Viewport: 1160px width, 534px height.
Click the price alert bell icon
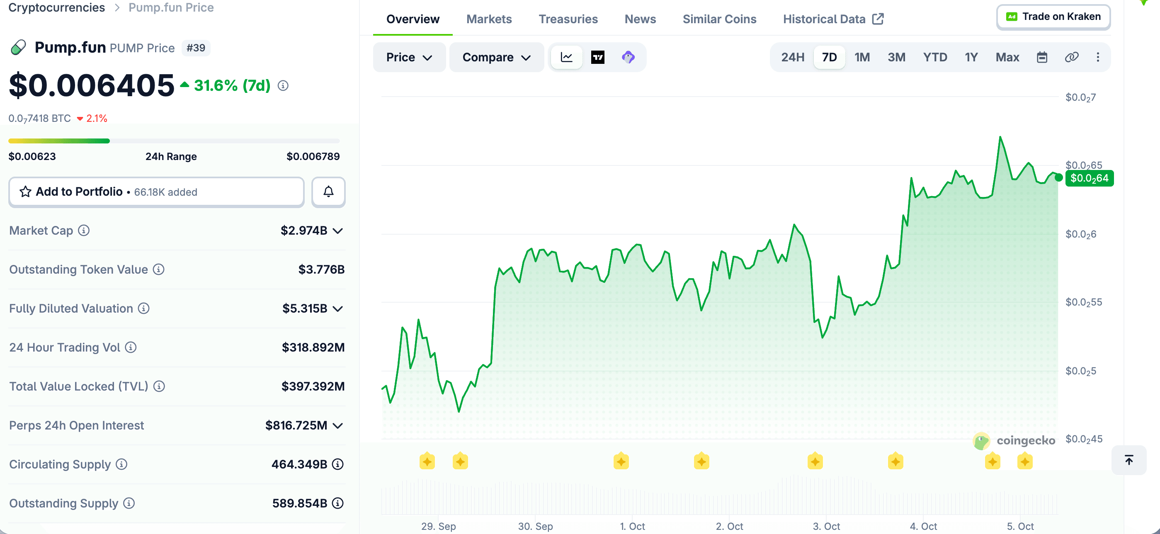coord(328,192)
